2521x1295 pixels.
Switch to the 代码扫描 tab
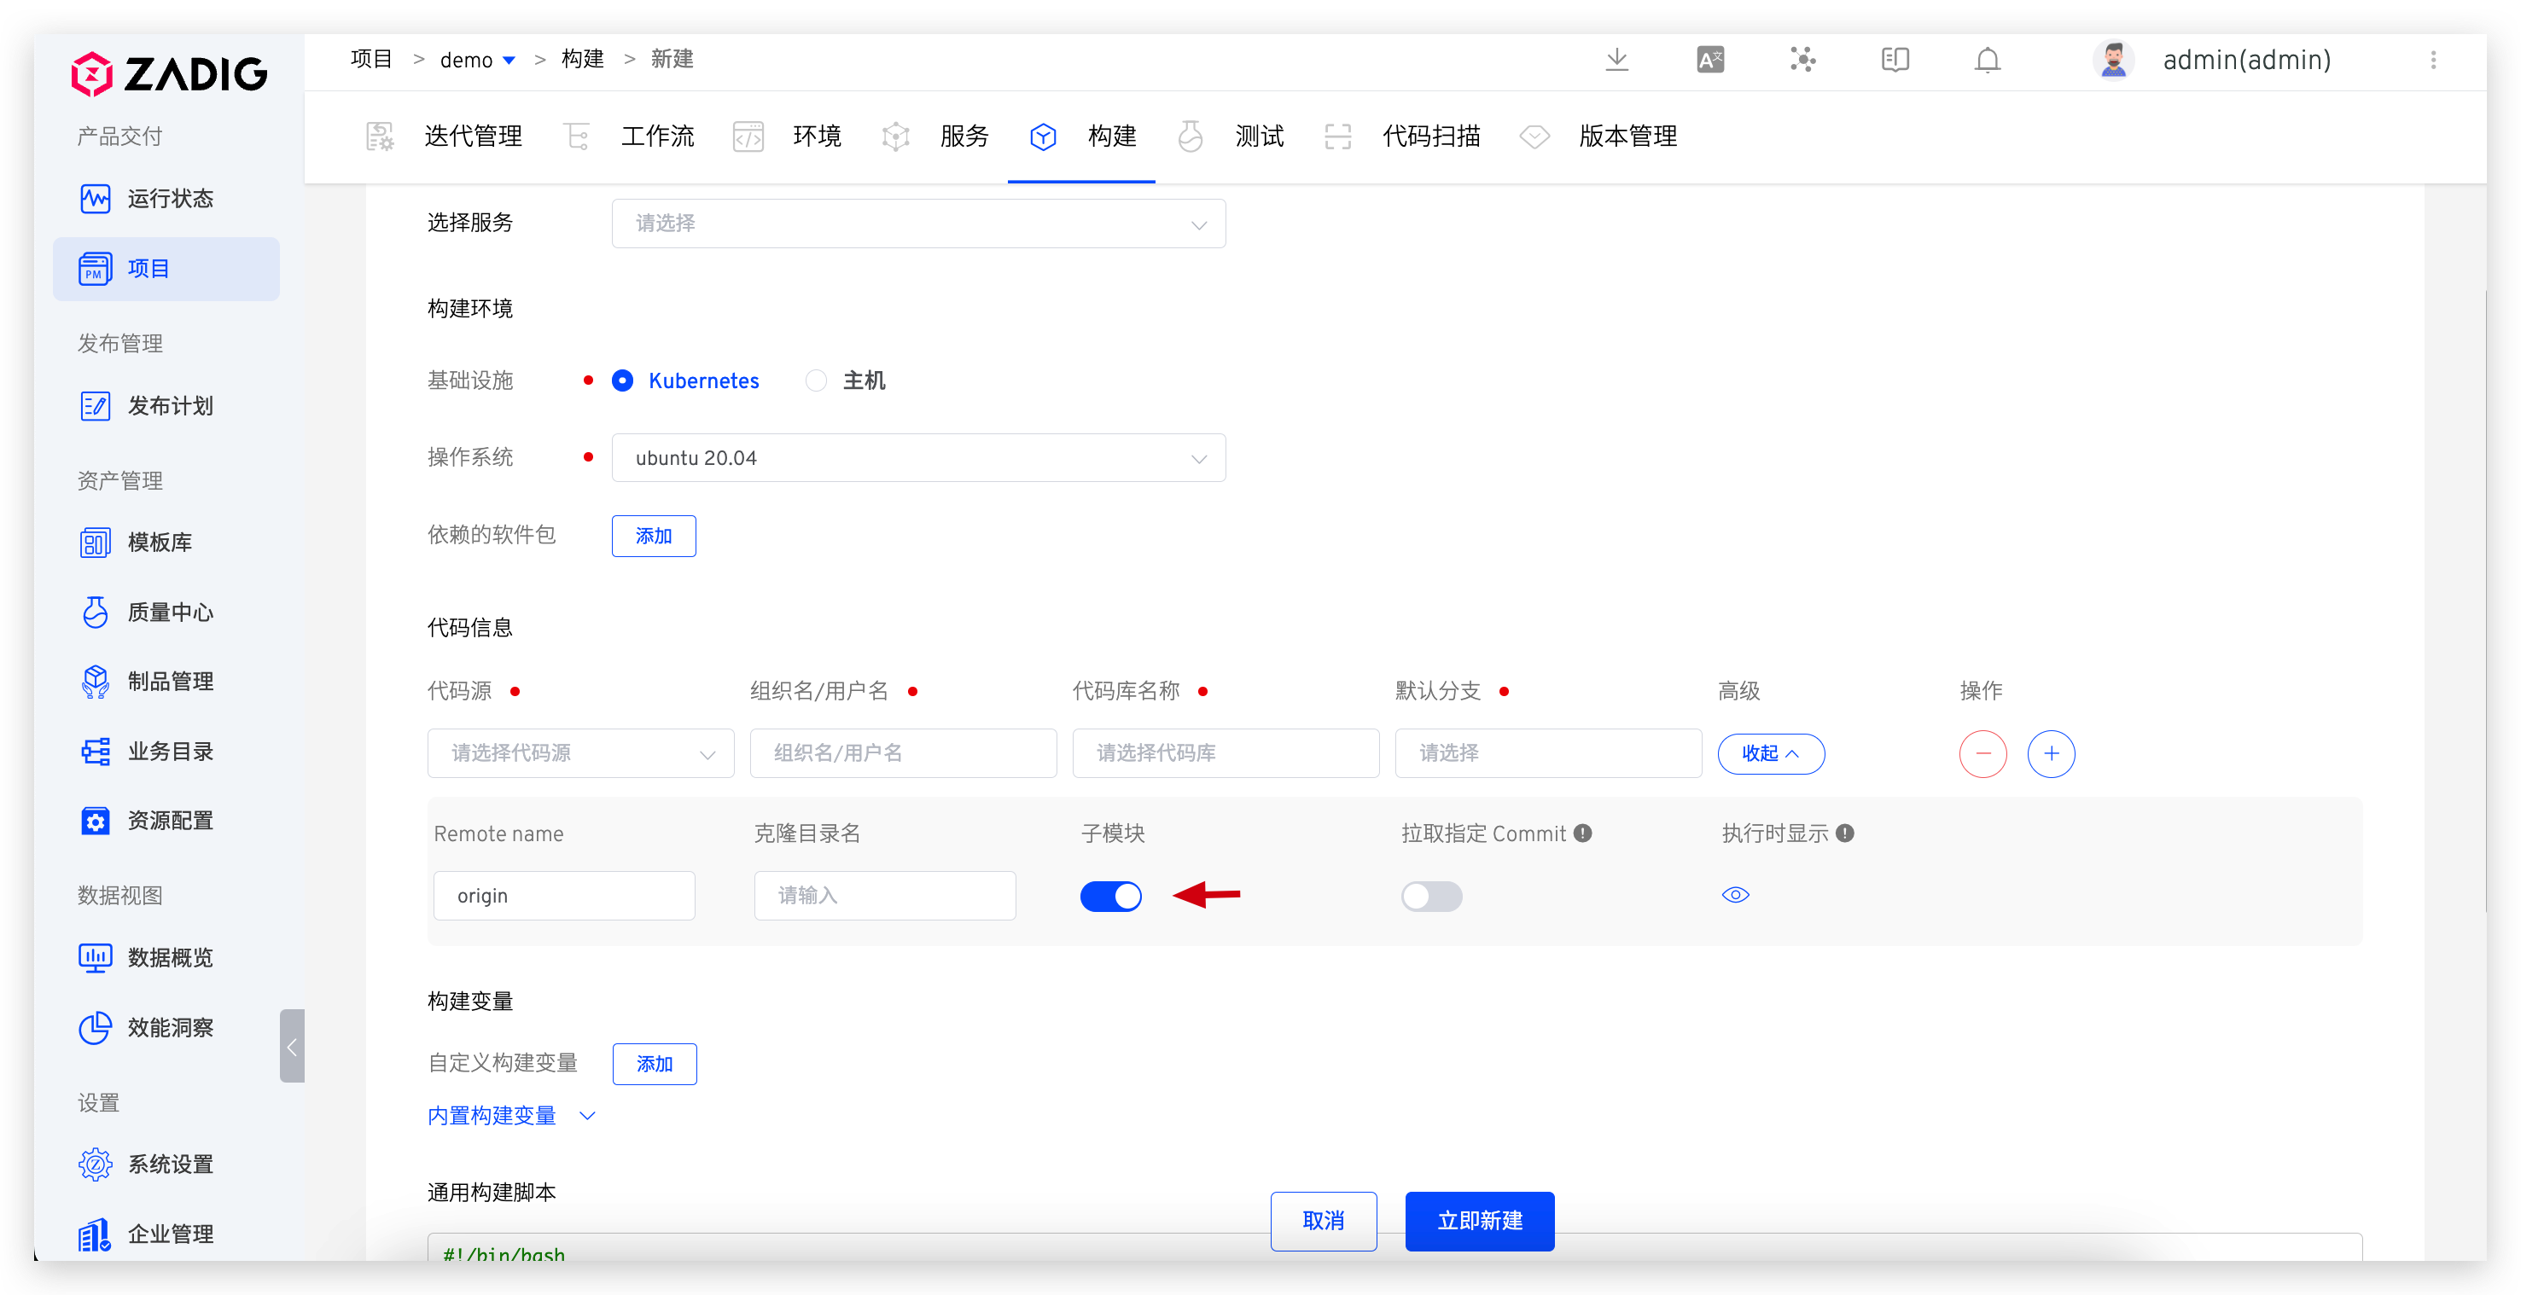(1432, 137)
